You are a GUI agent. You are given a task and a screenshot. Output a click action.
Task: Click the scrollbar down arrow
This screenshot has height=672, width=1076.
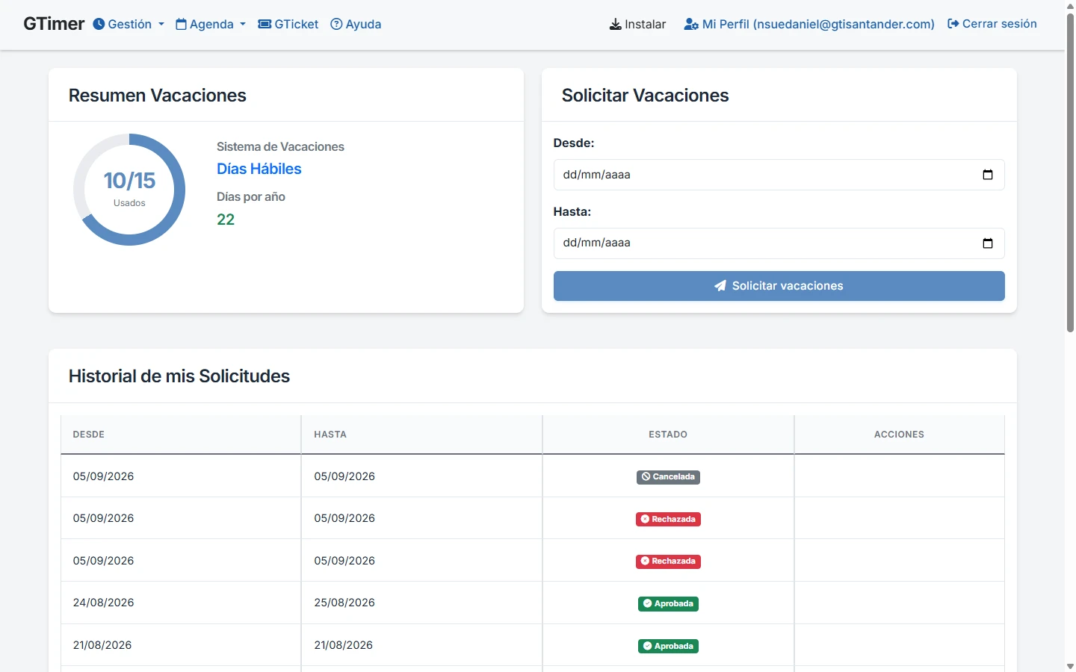point(1070,666)
